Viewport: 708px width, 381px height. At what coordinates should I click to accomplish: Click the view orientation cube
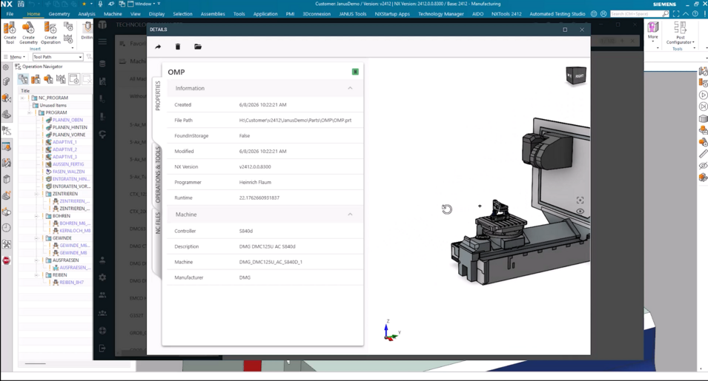576,75
